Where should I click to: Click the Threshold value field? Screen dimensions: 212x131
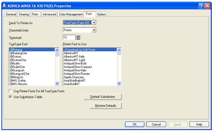[69, 37]
